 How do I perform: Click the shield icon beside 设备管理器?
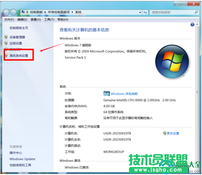6,37
